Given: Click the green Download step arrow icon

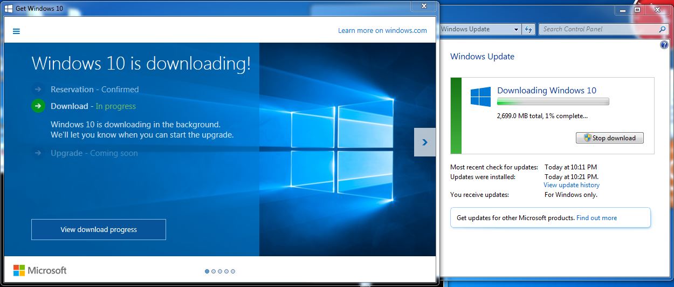Looking at the screenshot, I should point(38,106).
